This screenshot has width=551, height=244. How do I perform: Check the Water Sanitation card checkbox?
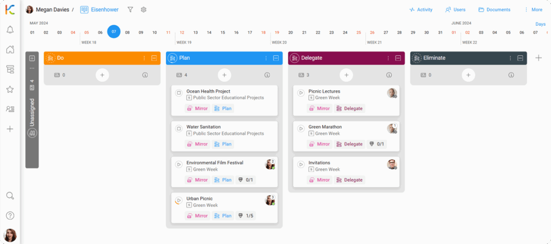(x=179, y=128)
